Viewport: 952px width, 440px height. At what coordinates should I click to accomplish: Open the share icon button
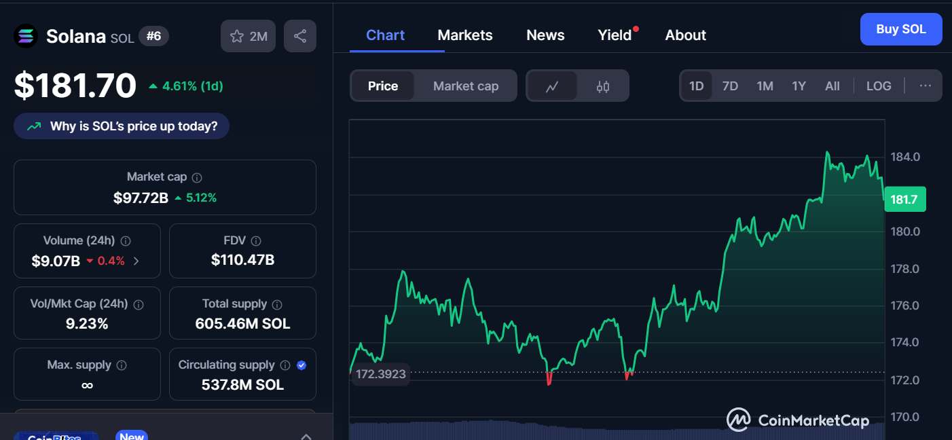(x=299, y=36)
